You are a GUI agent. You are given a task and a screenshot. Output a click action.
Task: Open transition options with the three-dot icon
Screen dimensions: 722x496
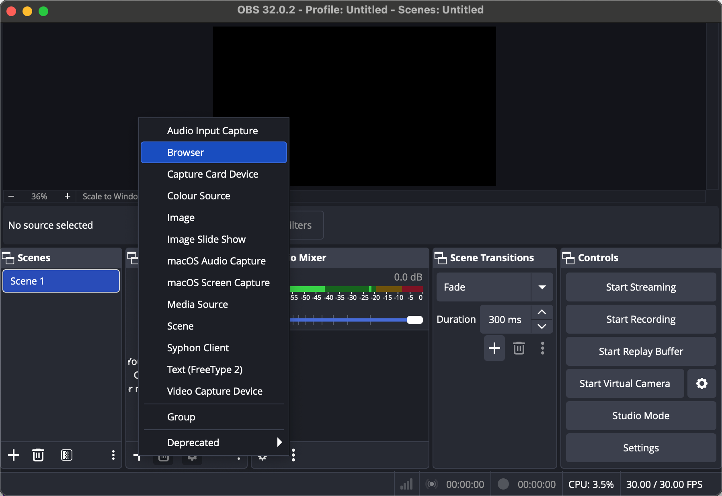click(542, 348)
